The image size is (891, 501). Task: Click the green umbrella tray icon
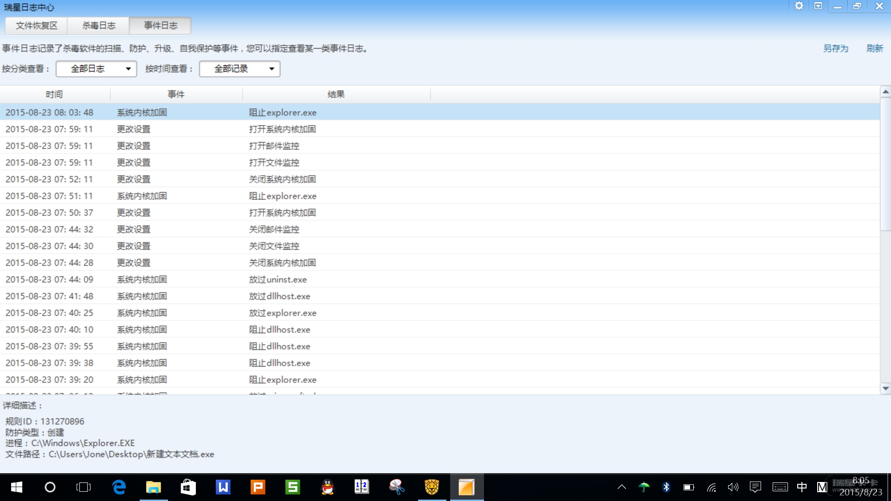(644, 487)
